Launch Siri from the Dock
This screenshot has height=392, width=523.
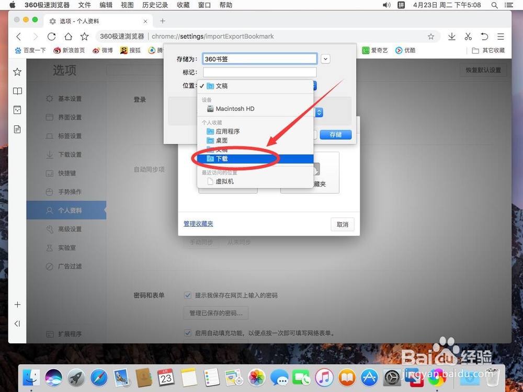(x=53, y=377)
